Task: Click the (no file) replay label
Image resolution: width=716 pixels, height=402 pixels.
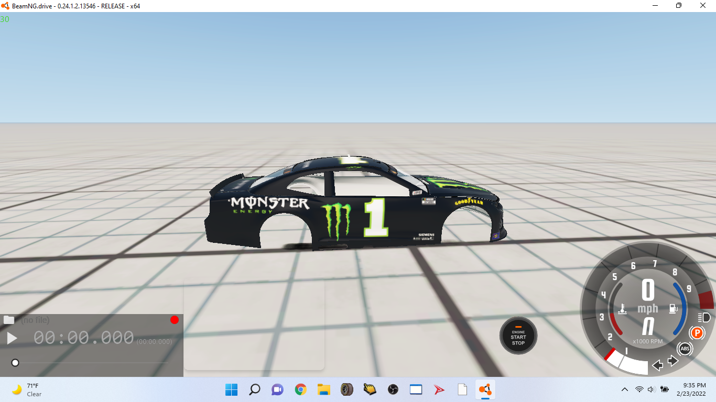Action: coord(35,320)
